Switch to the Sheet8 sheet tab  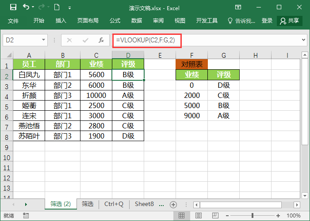(x=144, y=204)
